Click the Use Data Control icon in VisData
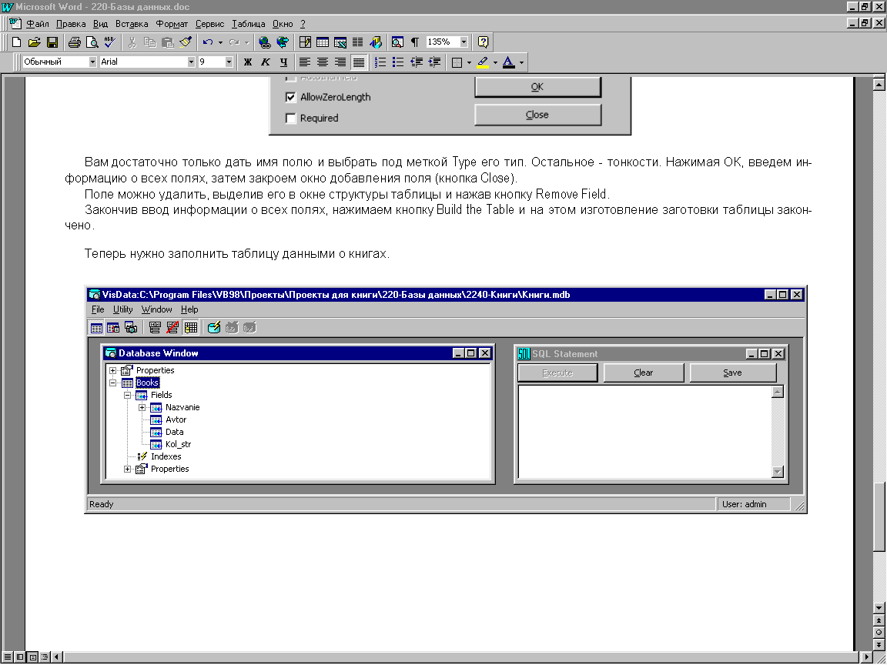 pos(155,327)
